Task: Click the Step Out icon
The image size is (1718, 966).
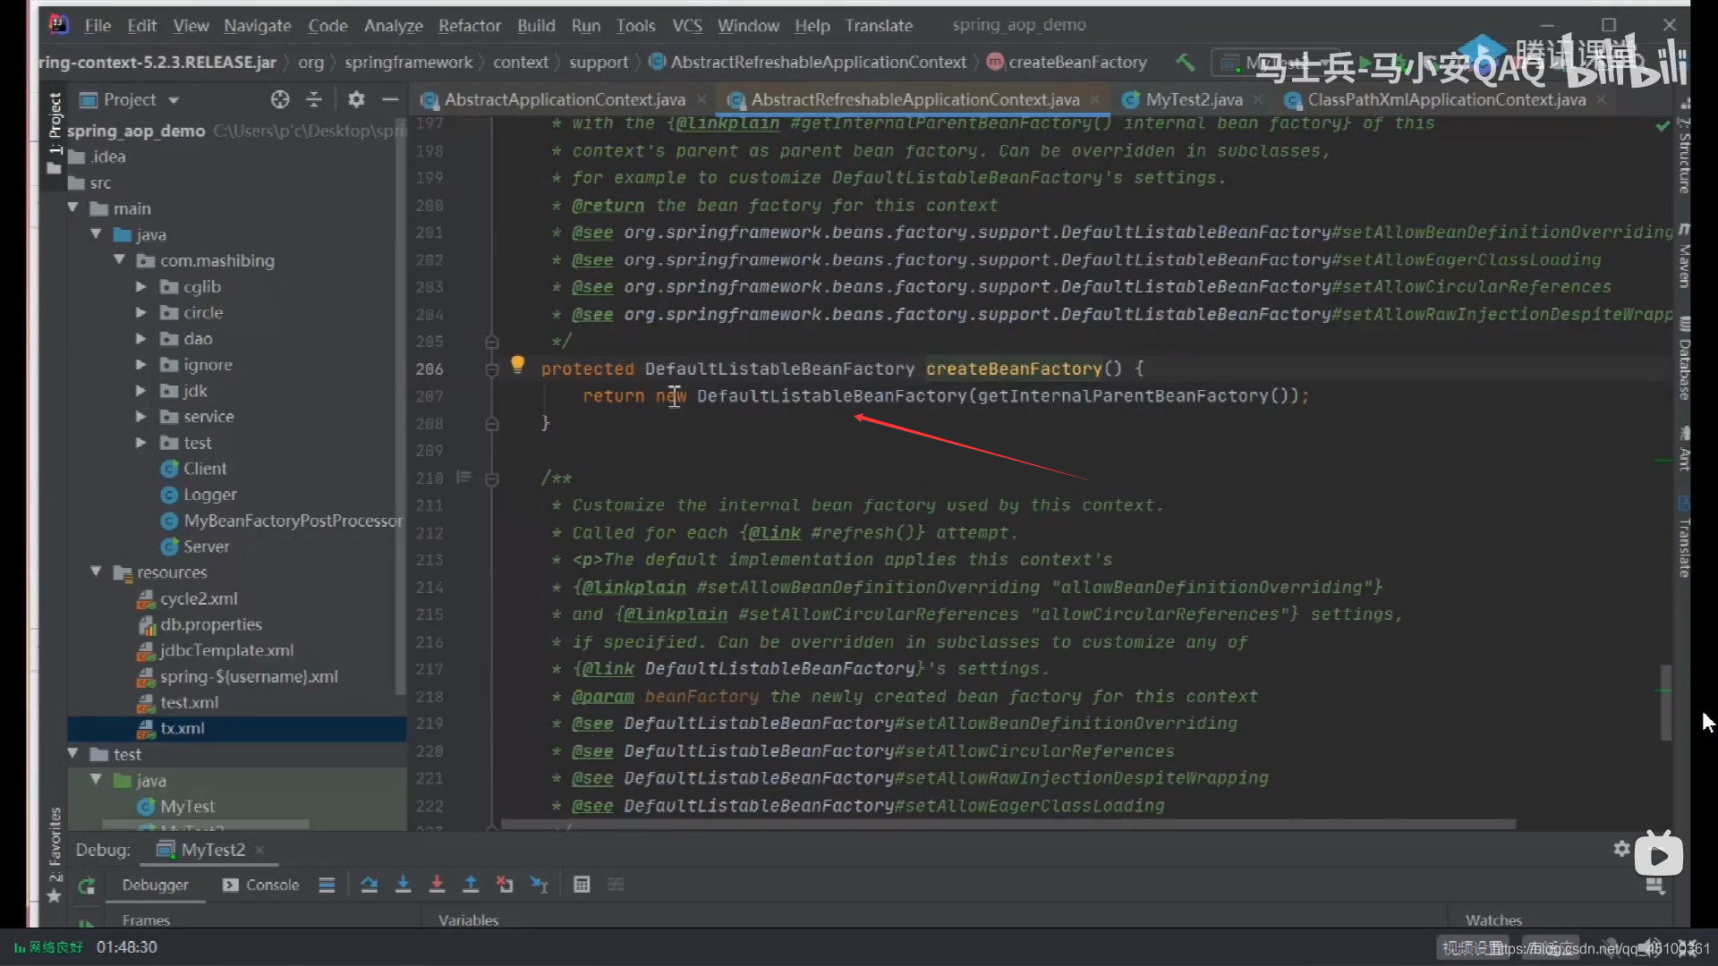Action: click(471, 885)
